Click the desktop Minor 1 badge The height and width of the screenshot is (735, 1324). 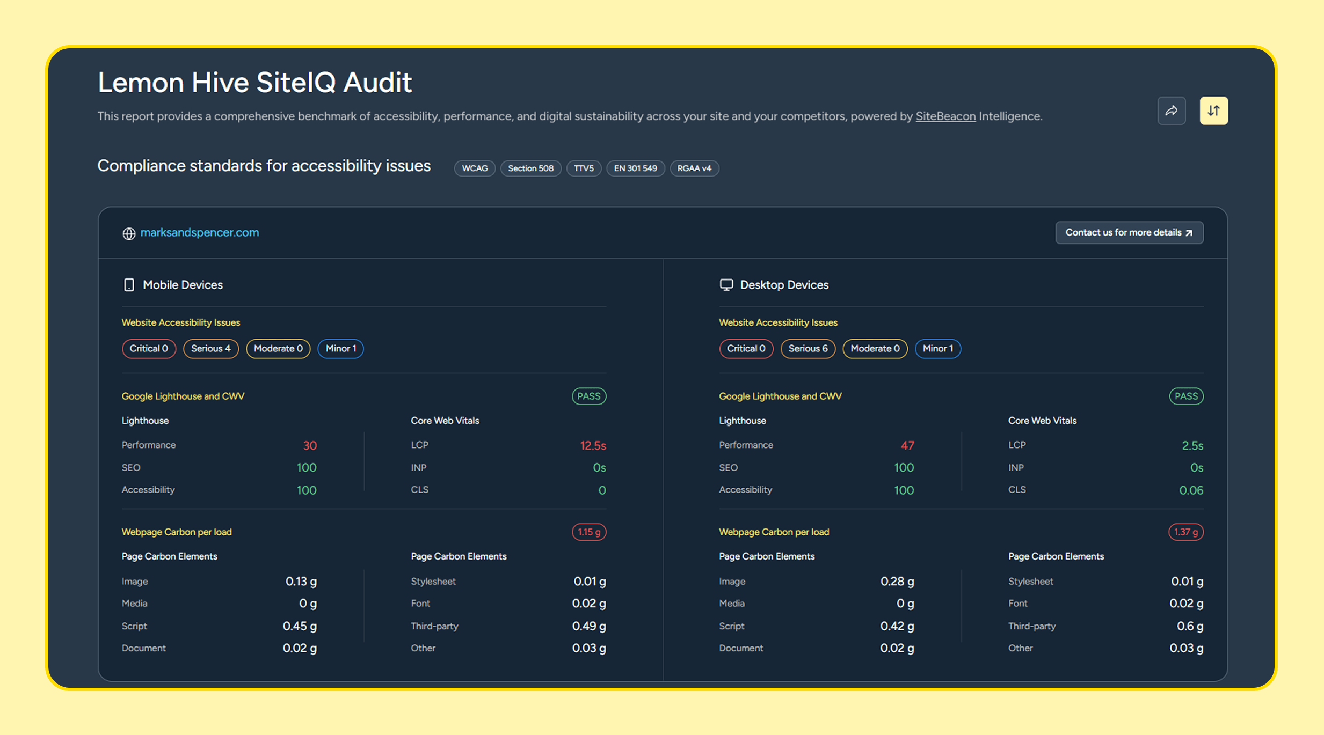pos(937,348)
